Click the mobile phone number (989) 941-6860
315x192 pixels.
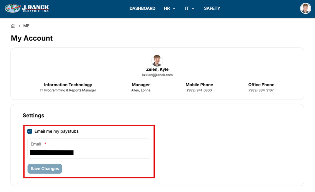[199, 90]
